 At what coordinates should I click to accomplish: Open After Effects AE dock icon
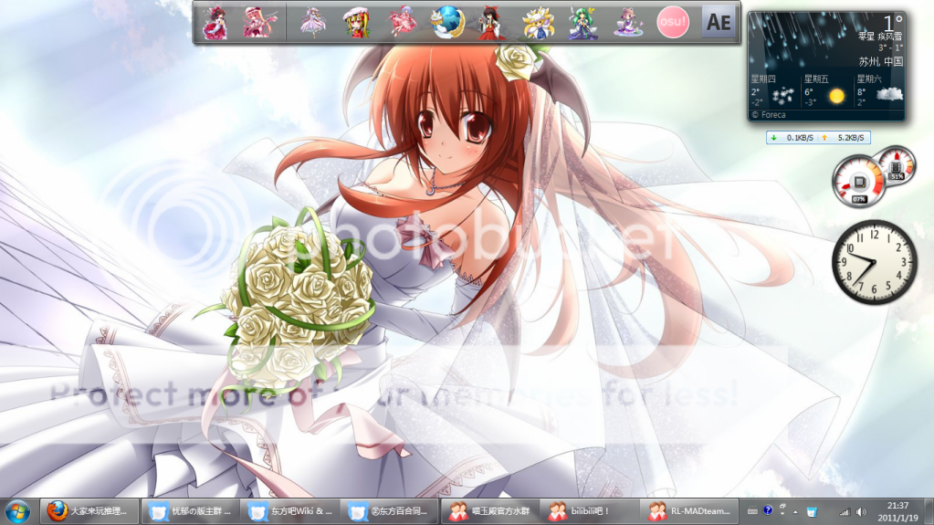tap(719, 23)
